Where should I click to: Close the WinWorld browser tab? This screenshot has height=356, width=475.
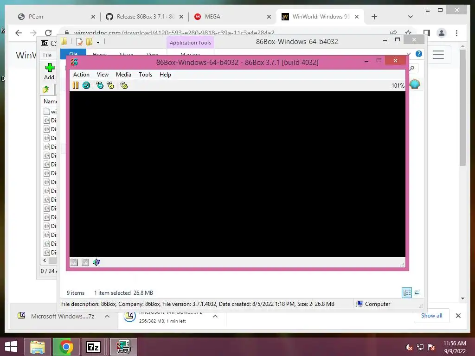click(x=357, y=17)
